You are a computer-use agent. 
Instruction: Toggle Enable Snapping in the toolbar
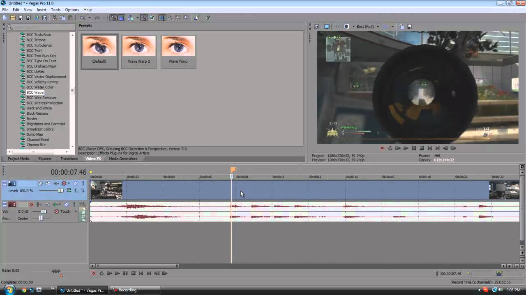pos(113,18)
